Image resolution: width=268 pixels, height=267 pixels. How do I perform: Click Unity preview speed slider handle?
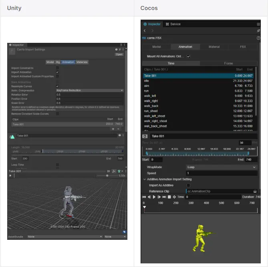(x=107, y=176)
